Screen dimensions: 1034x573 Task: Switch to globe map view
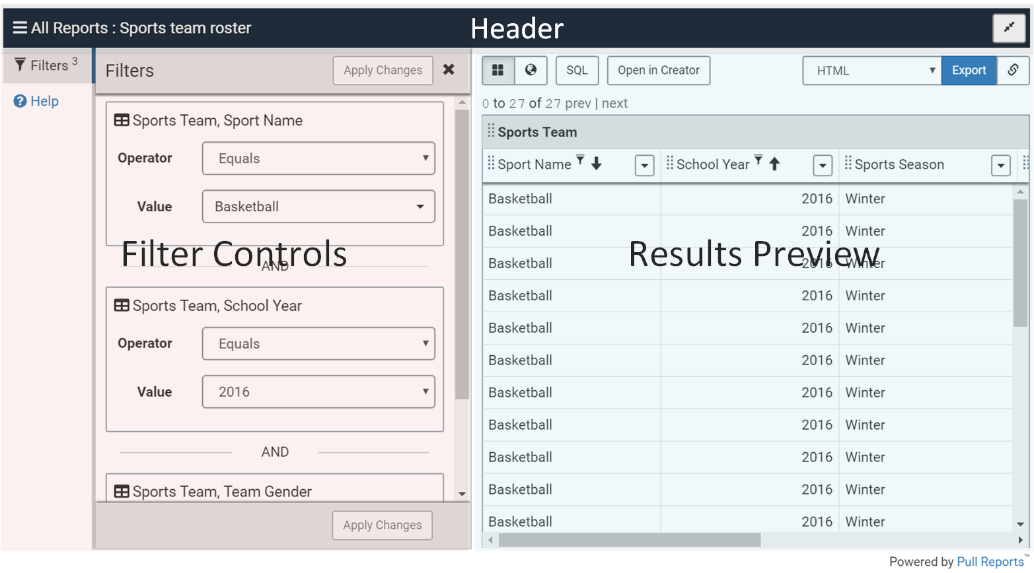pyautogui.click(x=531, y=70)
